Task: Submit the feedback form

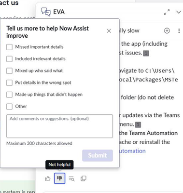Action: point(98,155)
